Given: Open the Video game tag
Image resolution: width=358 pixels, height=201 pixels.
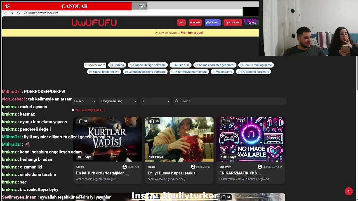Looking at the screenshot, I should click(222, 72).
